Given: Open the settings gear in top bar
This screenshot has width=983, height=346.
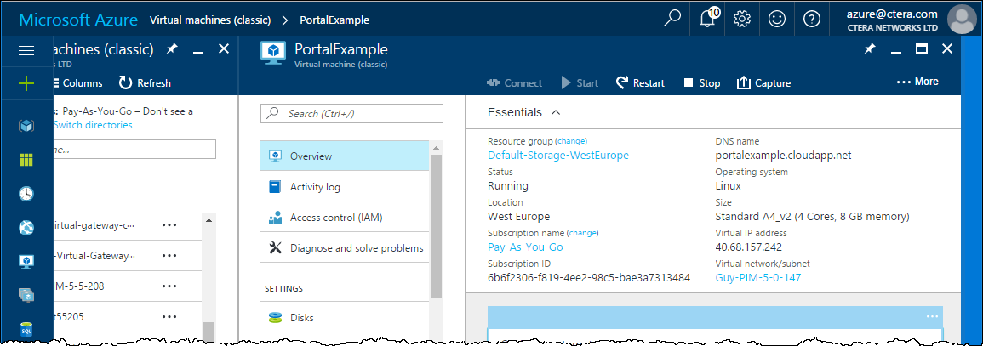Looking at the screenshot, I should pos(741,20).
